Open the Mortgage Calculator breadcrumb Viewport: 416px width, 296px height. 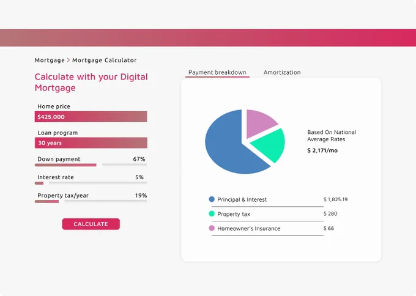[x=105, y=60]
